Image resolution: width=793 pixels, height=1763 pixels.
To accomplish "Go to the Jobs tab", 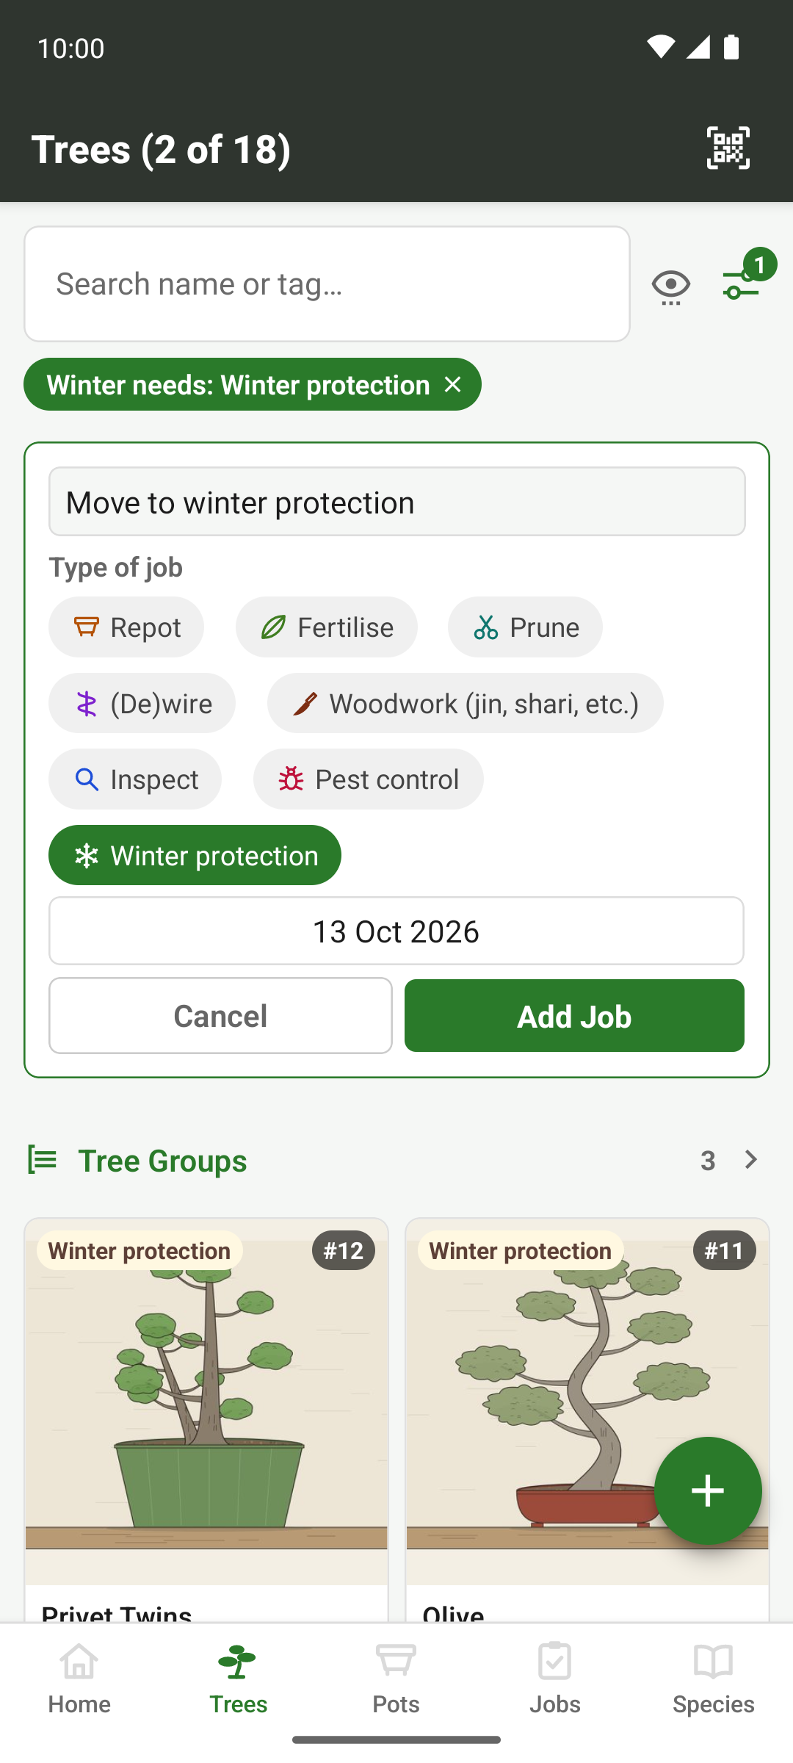I will pyautogui.click(x=554, y=1679).
